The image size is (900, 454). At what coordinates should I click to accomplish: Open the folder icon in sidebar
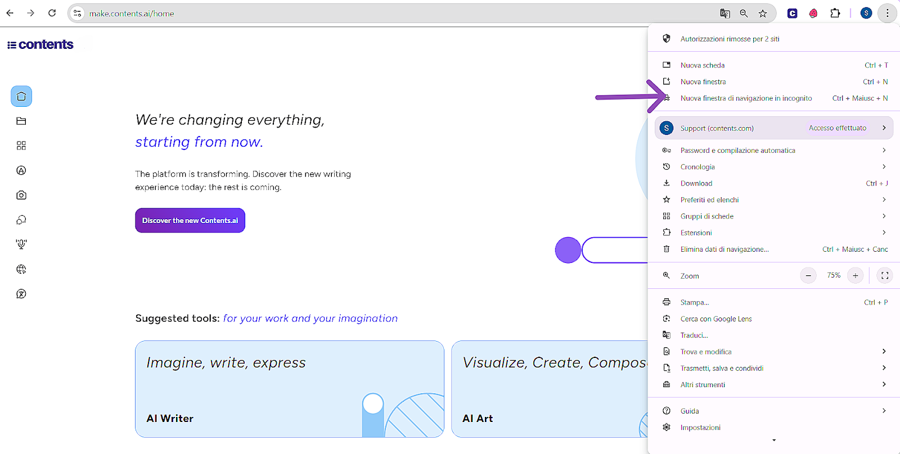[x=21, y=121]
